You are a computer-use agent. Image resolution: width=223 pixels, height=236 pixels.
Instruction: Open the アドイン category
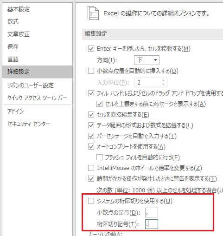[x=16, y=111]
